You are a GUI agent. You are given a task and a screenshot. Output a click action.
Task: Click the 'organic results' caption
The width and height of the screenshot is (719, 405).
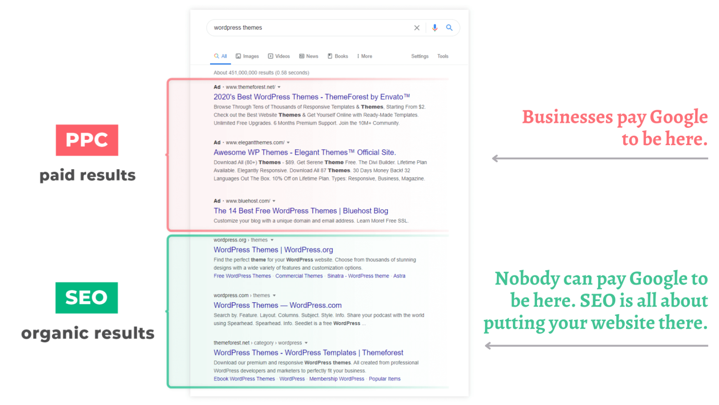click(x=88, y=333)
